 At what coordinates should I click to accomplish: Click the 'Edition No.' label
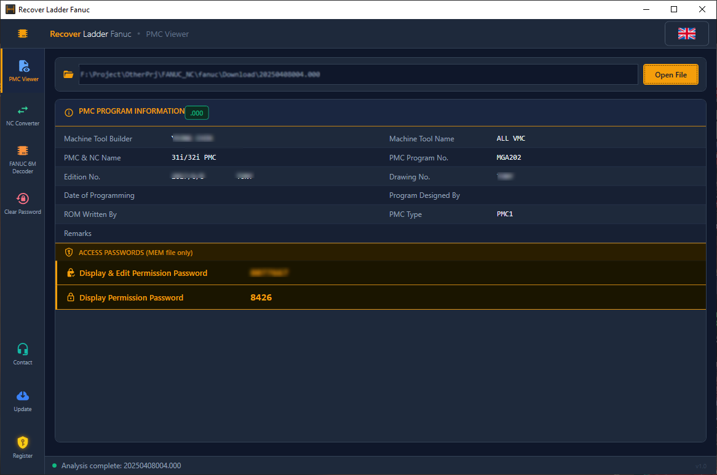pyautogui.click(x=82, y=177)
